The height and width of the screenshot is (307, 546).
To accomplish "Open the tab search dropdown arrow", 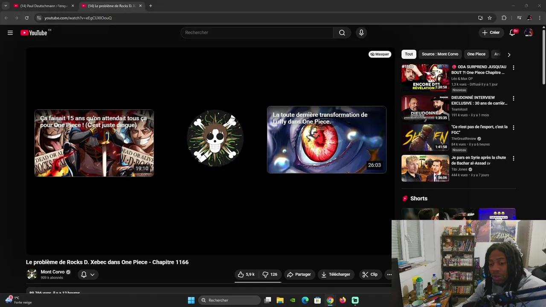I will click(6, 6).
